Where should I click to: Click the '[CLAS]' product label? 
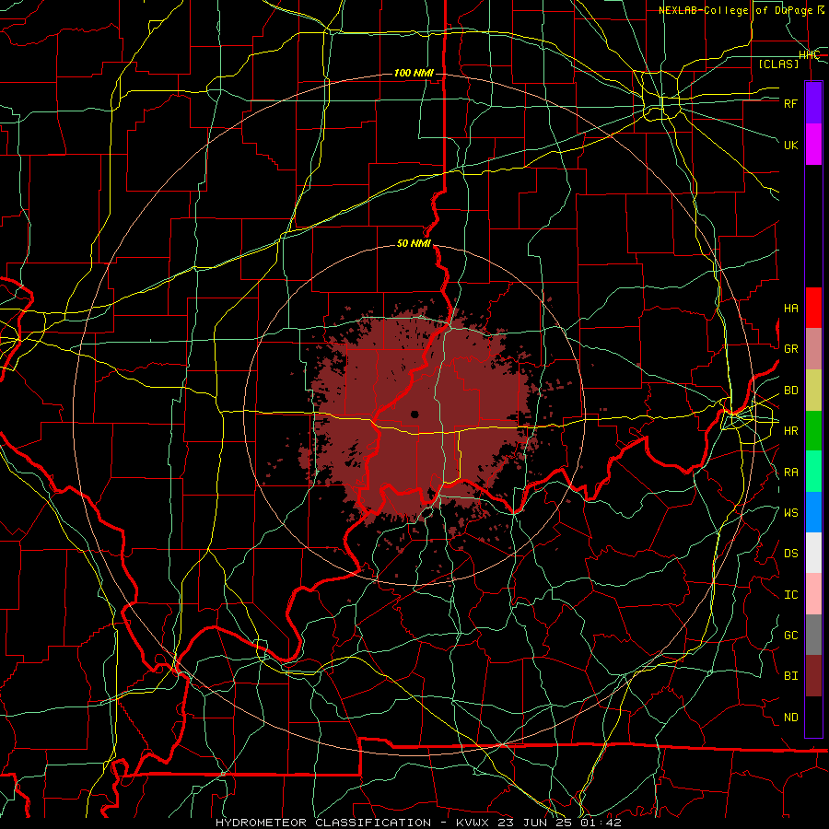tap(778, 64)
